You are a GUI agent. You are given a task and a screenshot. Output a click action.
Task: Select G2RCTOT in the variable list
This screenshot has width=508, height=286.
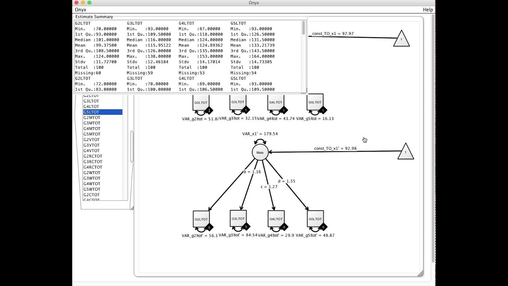point(103,156)
